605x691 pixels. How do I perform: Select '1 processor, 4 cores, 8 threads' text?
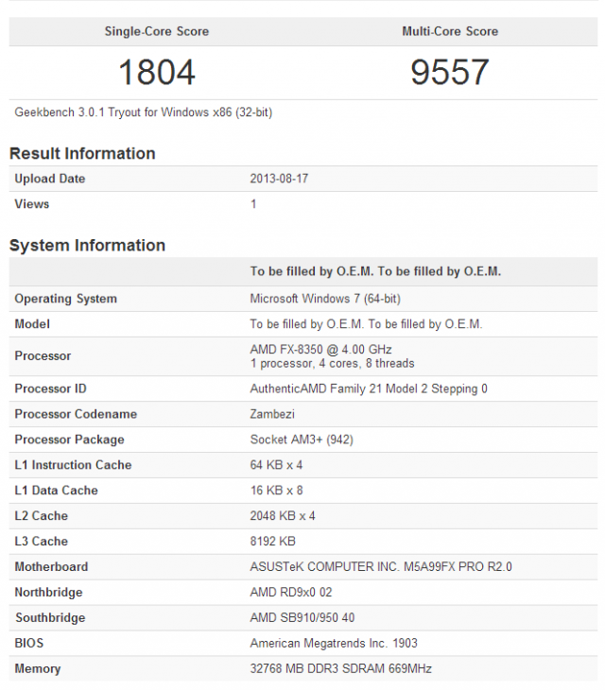[332, 363]
